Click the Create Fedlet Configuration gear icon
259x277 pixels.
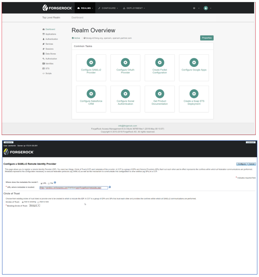click(x=159, y=62)
